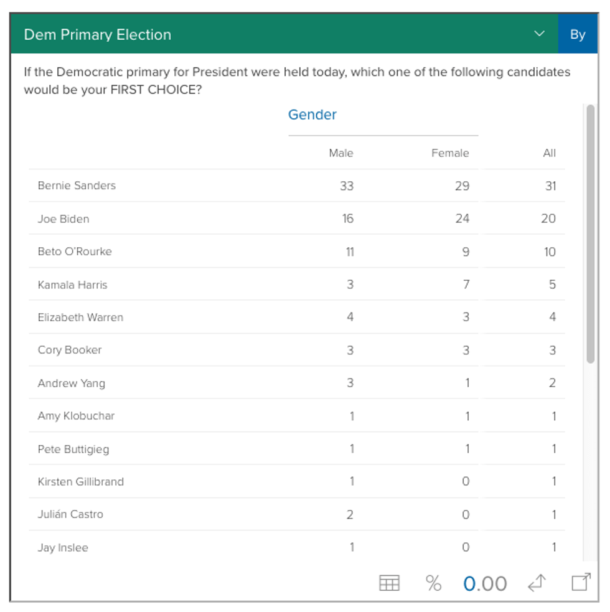
Task: Click the table view icon
Action: (389, 583)
